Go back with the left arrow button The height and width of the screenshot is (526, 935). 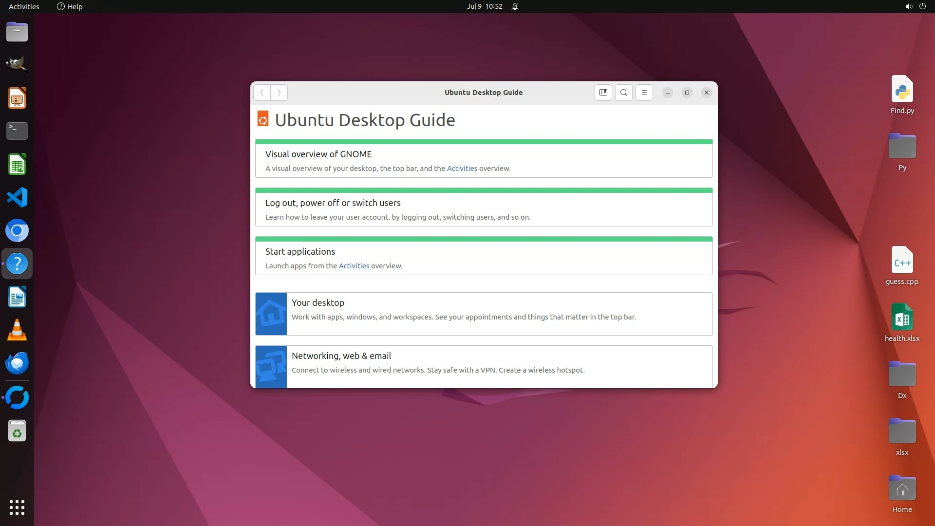(262, 93)
